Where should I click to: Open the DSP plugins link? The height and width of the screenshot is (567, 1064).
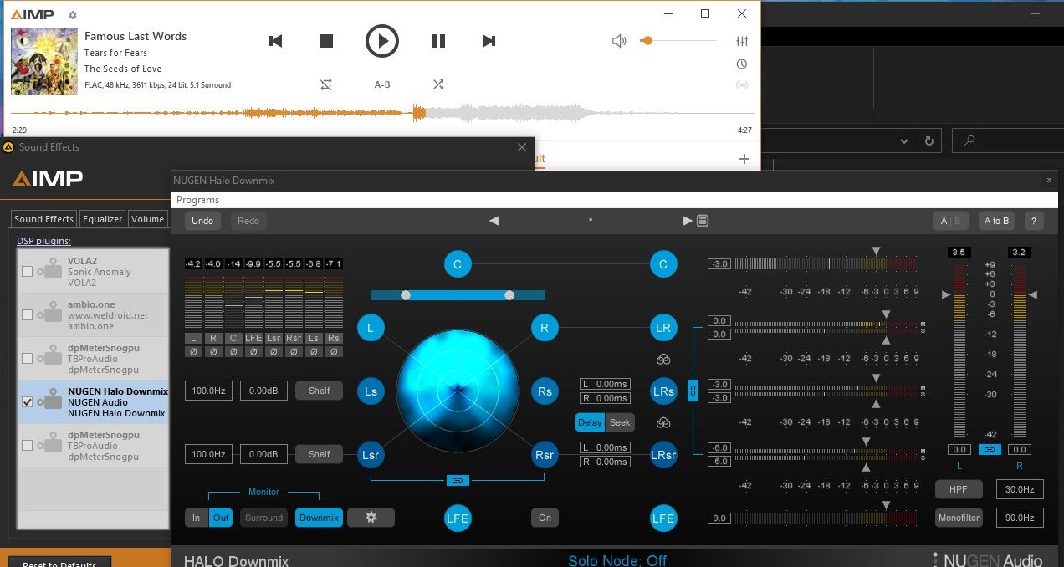(43, 241)
